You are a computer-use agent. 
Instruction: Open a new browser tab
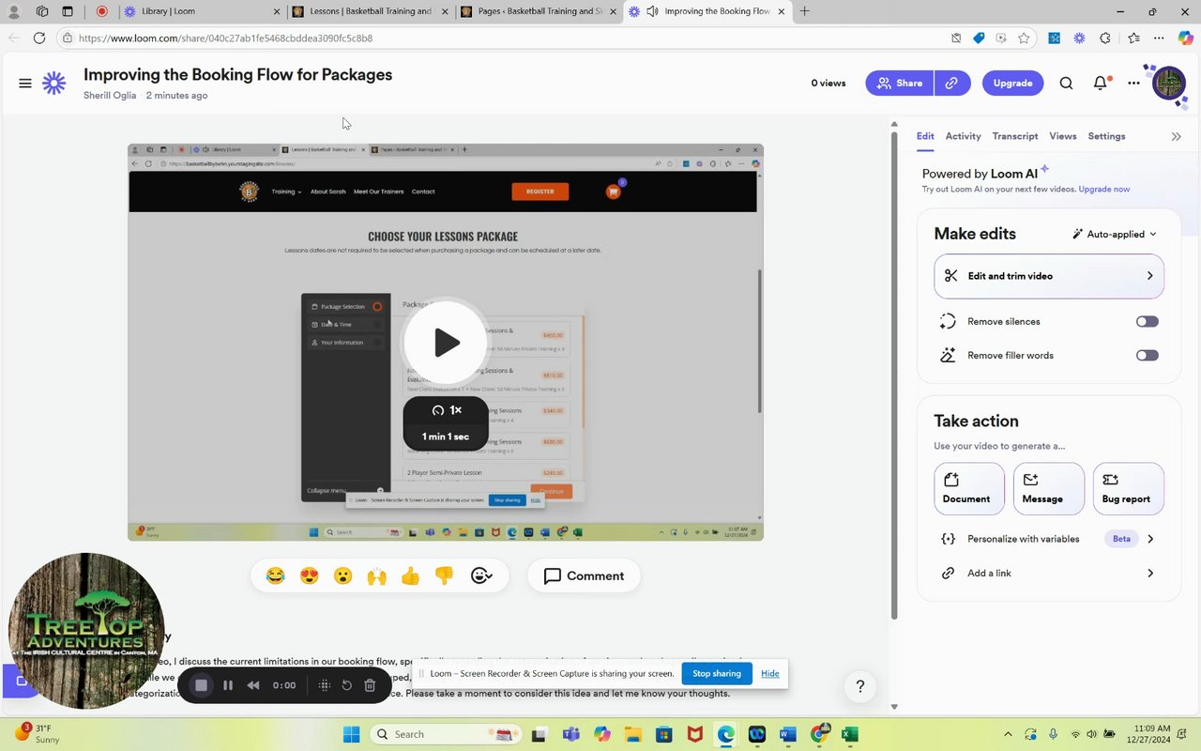tap(804, 11)
